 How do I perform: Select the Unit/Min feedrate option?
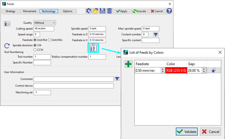(49, 40)
